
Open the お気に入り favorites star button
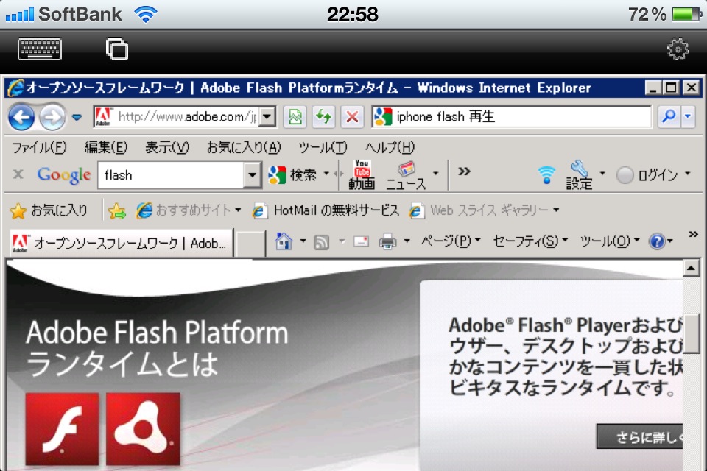(49, 210)
